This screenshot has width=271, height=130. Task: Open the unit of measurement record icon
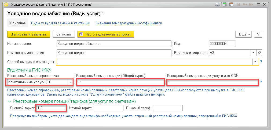pos(259,53)
